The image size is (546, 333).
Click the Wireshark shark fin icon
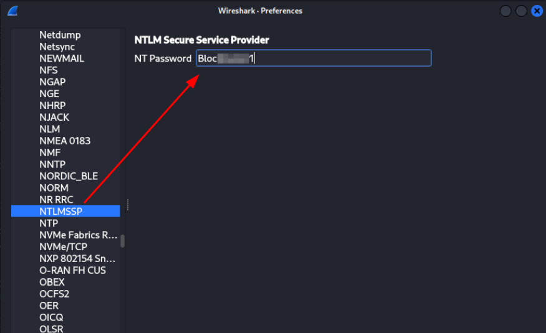[13, 11]
